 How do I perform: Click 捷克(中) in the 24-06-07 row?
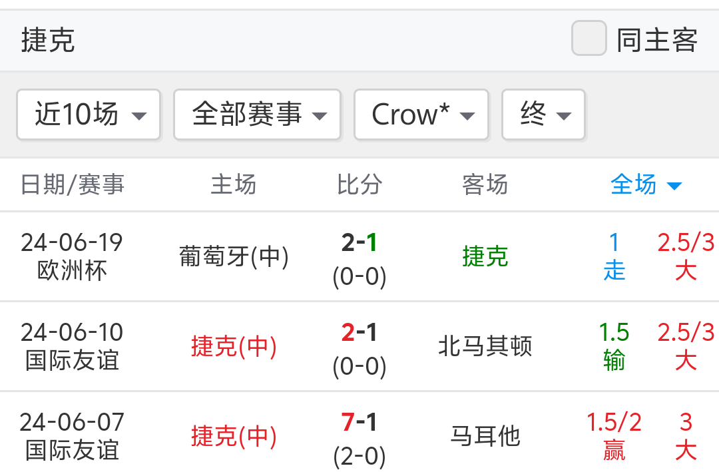click(x=234, y=436)
